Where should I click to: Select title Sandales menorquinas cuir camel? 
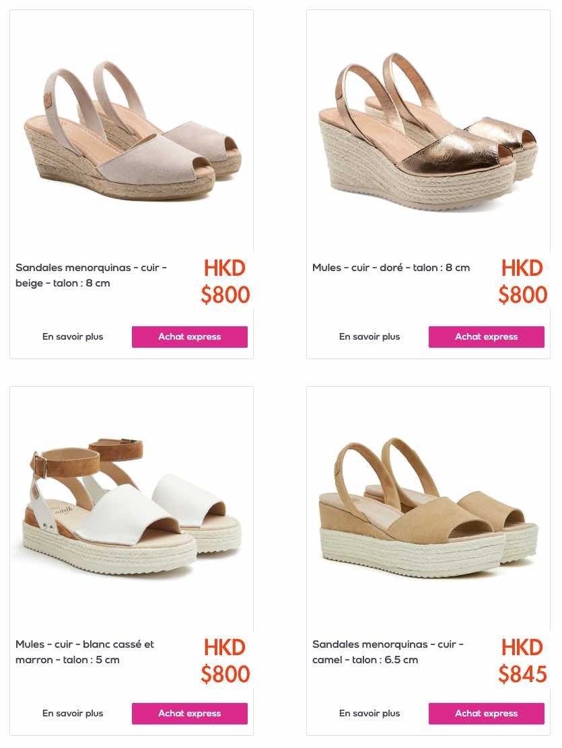coord(388,652)
